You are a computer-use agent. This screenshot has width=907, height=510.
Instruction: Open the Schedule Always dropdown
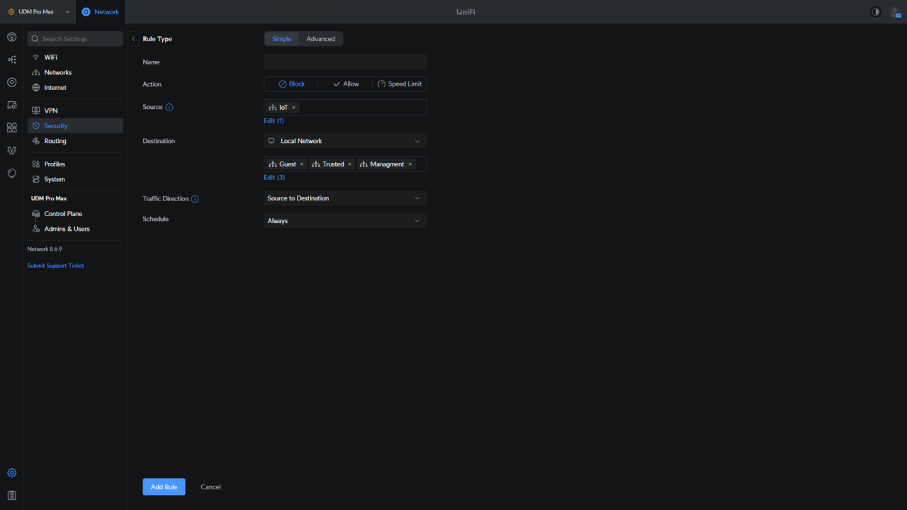[x=345, y=220]
